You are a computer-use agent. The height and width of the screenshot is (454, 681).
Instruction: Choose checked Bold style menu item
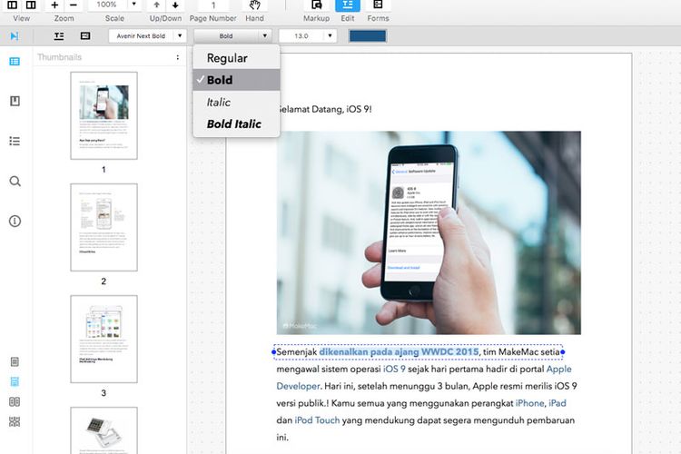point(237,80)
